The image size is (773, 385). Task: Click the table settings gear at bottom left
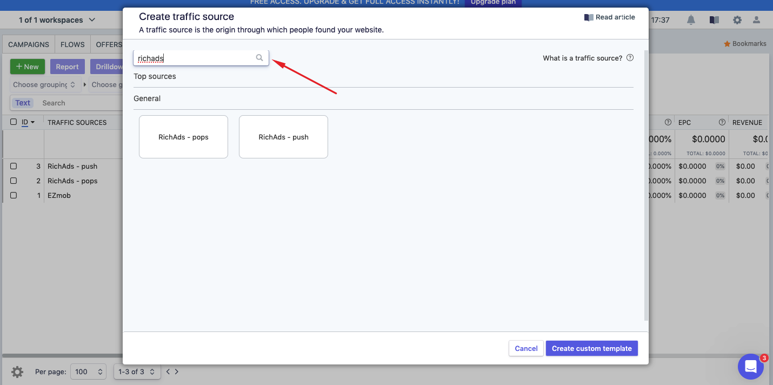17,372
